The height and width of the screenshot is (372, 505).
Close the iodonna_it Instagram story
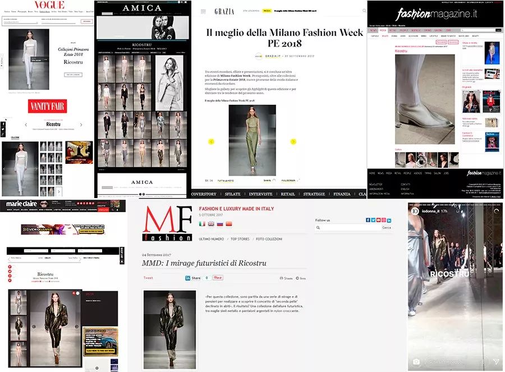coord(497,212)
